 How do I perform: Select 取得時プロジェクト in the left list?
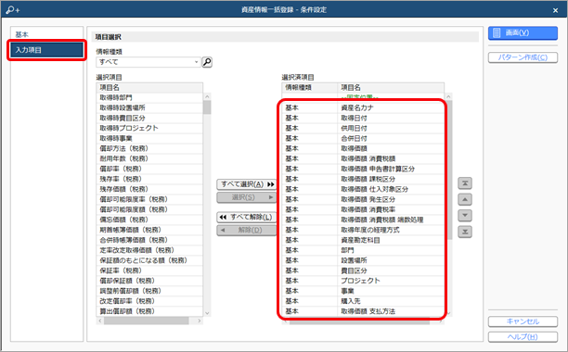point(149,128)
